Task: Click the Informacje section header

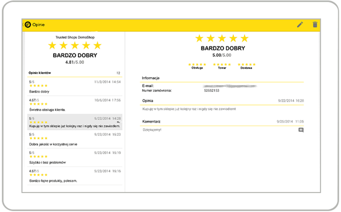Action: [x=150, y=78]
